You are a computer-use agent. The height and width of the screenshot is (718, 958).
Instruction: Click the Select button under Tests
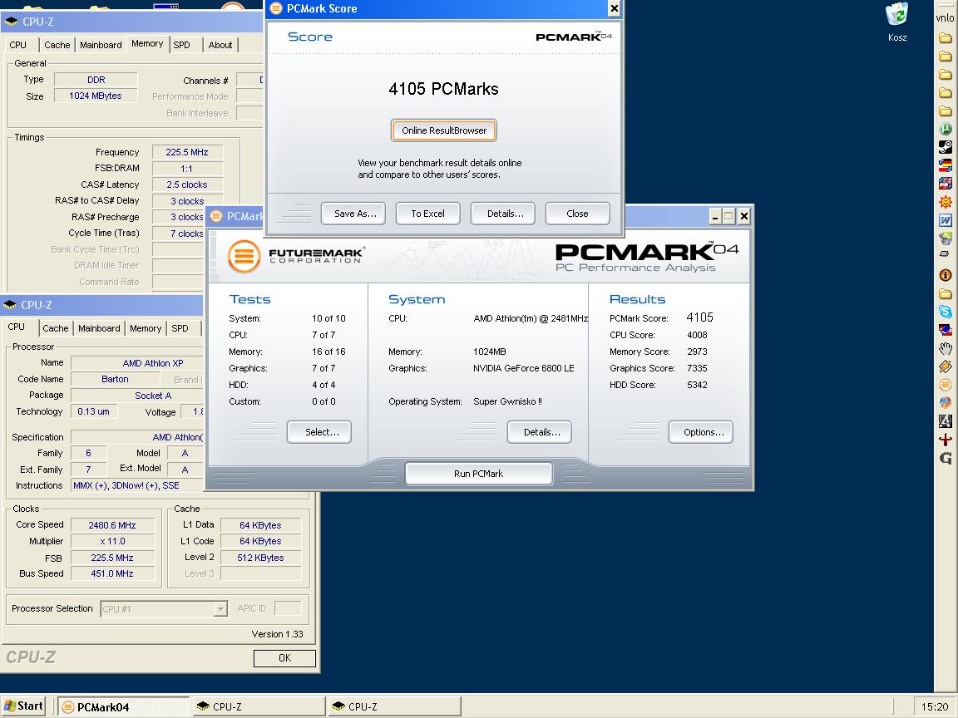(x=319, y=431)
